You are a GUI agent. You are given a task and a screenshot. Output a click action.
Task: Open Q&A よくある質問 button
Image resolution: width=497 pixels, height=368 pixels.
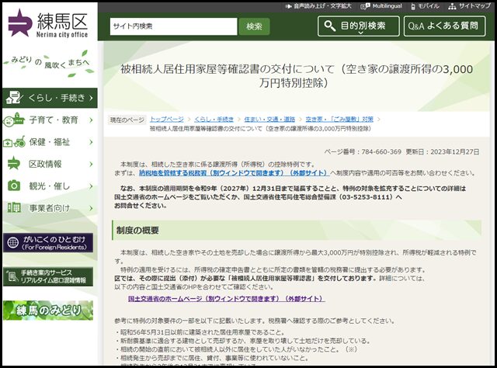click(444, 26)
